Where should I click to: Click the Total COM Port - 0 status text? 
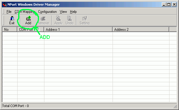[x=15, y=106]
